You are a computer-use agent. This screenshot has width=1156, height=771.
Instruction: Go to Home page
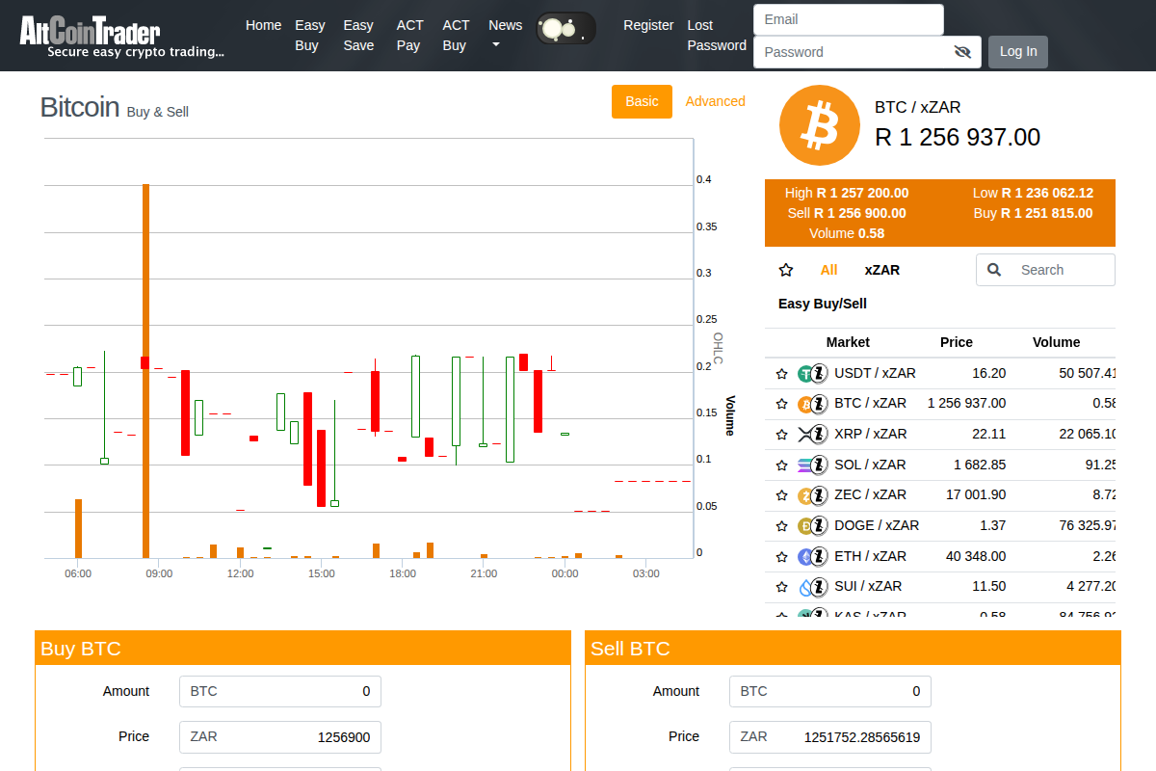click(263, 25)
